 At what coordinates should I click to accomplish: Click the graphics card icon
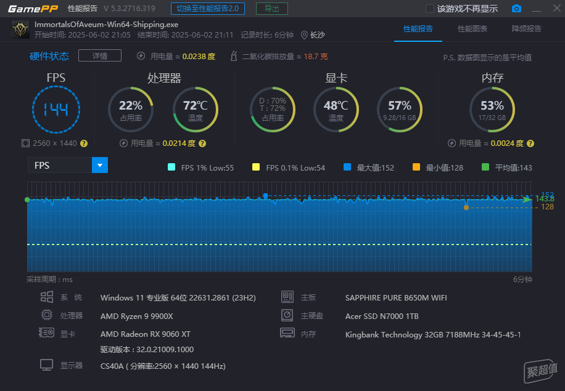tap(46, 333)
